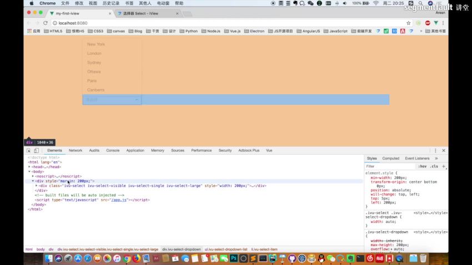
Task: Toggle the .cls class editor button
Action: (434, 166)
